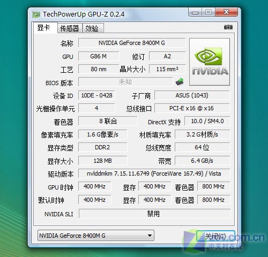This screenshot has width=268, height=257.
Task: Click the 像素填充率 label
Action: pos(57,135)
